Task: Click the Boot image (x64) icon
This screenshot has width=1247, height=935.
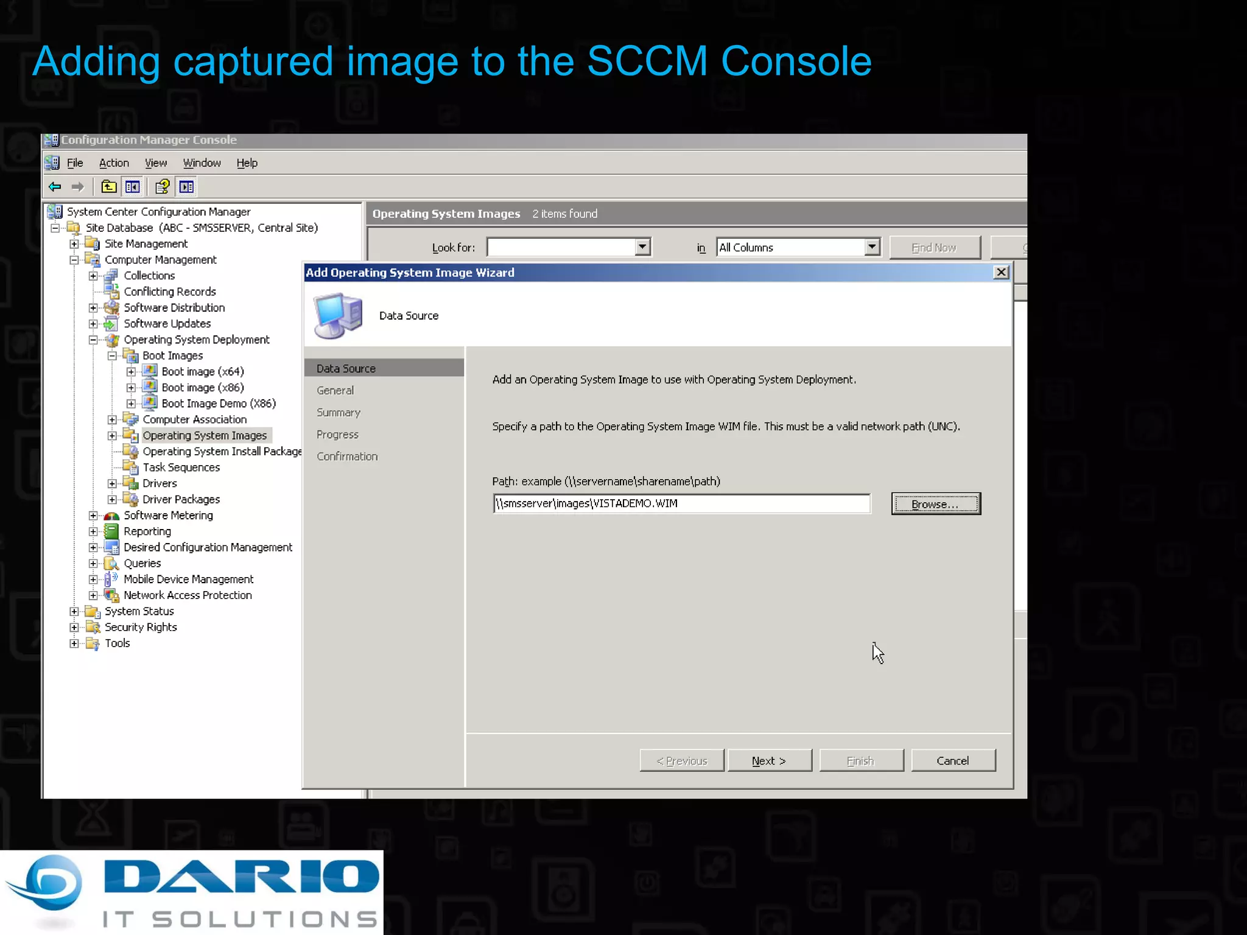Action: click(149, 371)
